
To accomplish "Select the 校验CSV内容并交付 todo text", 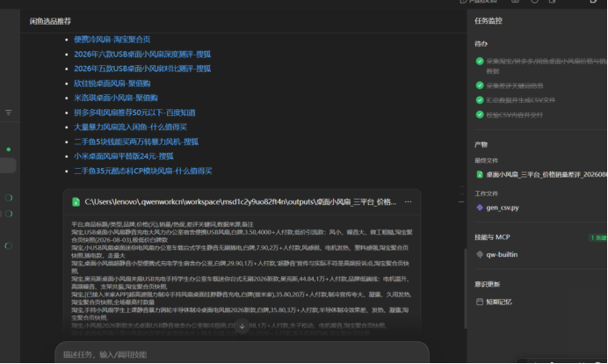I will pos(515,115).
